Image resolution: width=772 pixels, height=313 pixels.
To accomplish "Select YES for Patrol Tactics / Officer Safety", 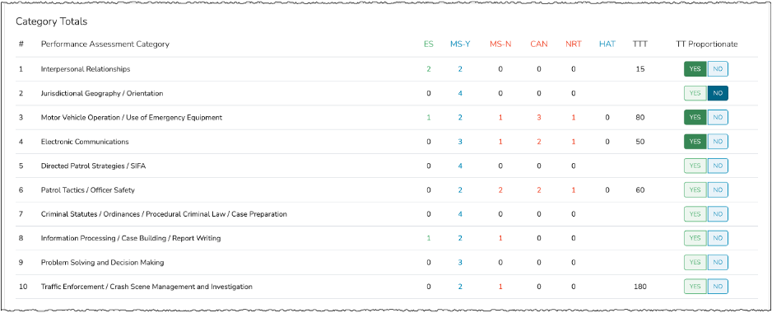I will point(695,189).
